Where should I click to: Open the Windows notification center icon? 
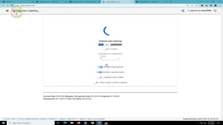(218, 123)
